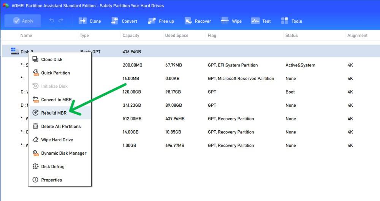Click the 439.96MB used space cell
The width and height of the screenshot is (380, 201).
(175, 118)
